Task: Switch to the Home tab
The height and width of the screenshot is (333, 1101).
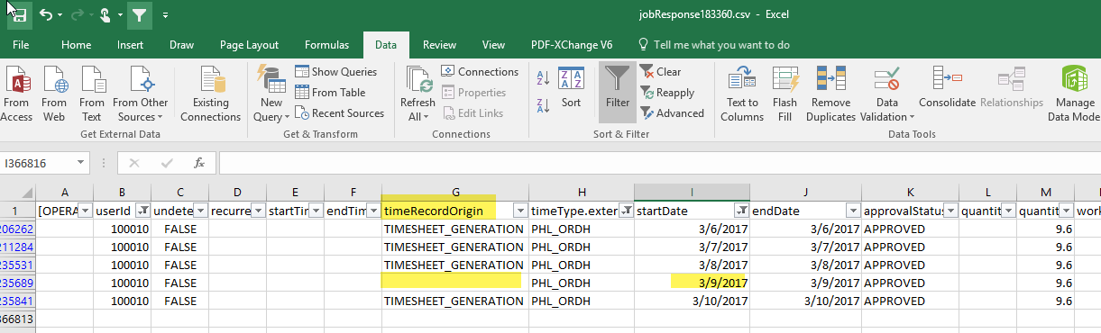Action: click(x=76, y=45)
